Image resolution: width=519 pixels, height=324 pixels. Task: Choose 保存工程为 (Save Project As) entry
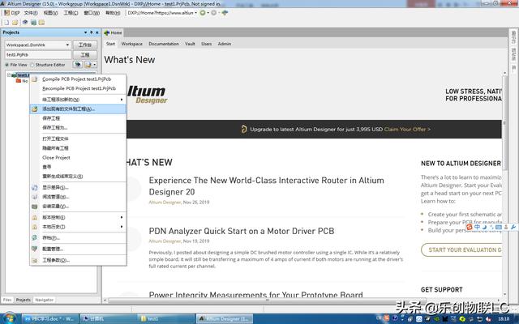tap(78, 128)
